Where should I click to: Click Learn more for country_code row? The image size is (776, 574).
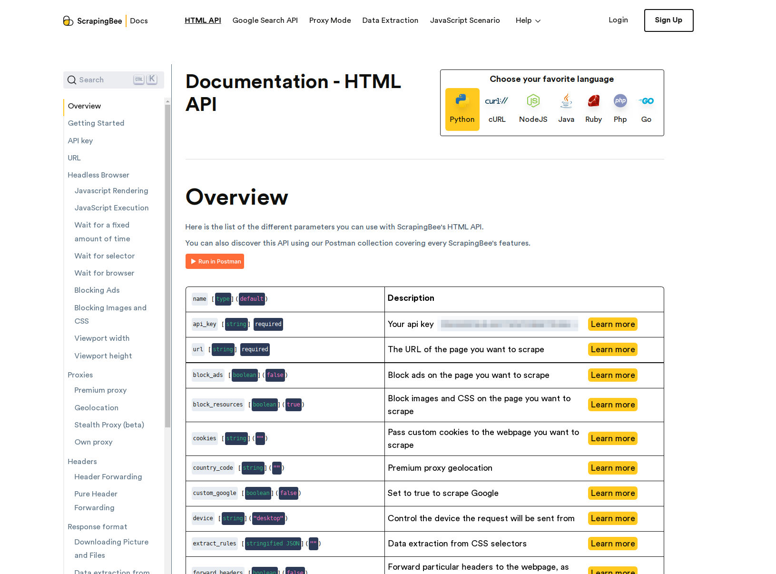613,468
